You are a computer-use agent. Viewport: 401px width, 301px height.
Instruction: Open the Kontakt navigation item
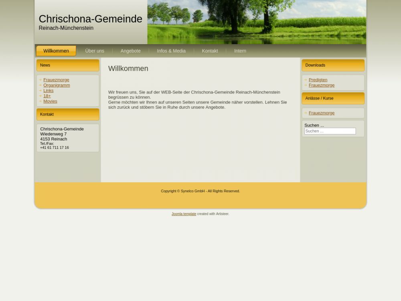(x=210, y=51)
